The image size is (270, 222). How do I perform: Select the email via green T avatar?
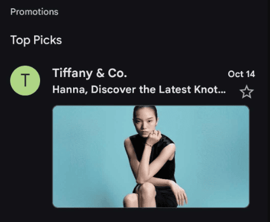tap(25, 80)
